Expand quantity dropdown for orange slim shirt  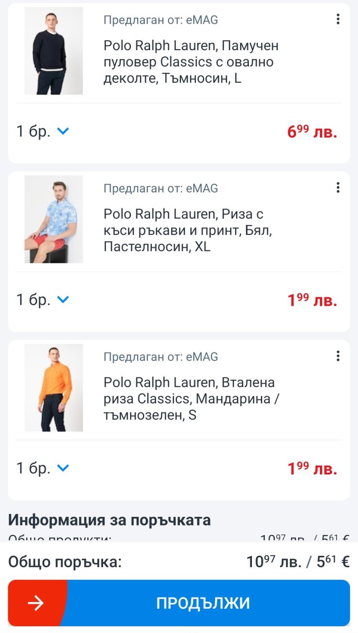click(63, 468)
